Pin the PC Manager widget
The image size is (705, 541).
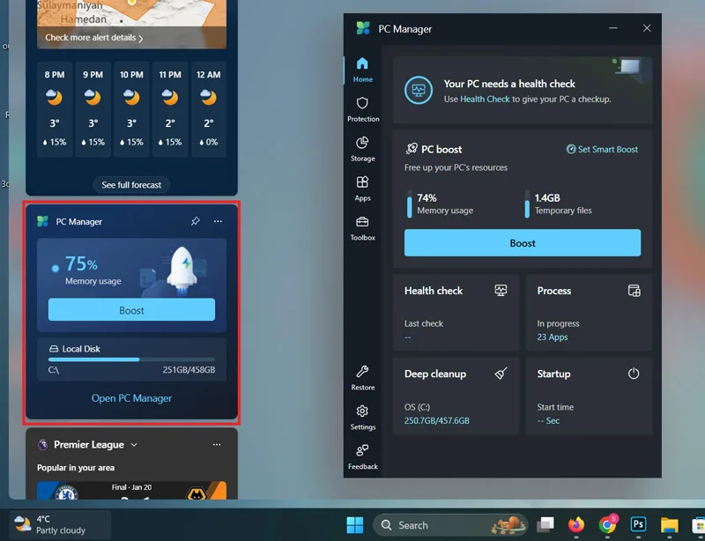195,221
